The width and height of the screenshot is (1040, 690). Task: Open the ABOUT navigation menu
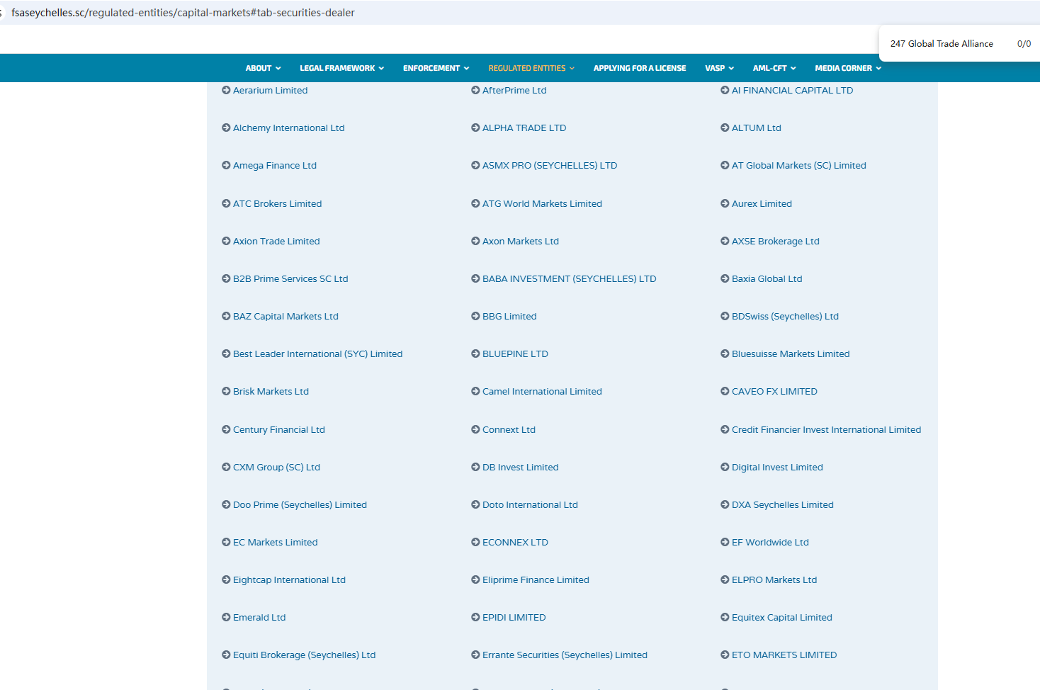click(264, 68)
